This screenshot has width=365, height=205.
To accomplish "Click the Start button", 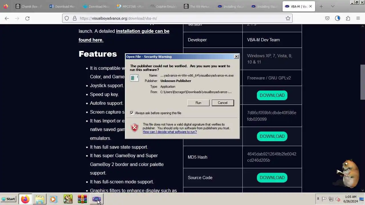I will pyautogui.click(x=9, y=199).
